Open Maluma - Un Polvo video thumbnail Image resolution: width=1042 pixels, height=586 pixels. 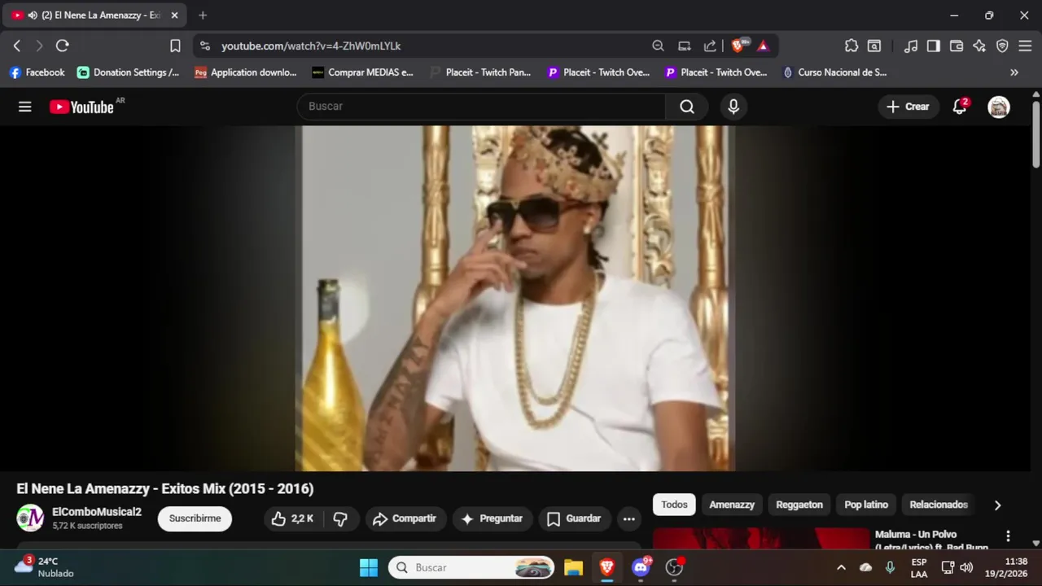point(761,539)
